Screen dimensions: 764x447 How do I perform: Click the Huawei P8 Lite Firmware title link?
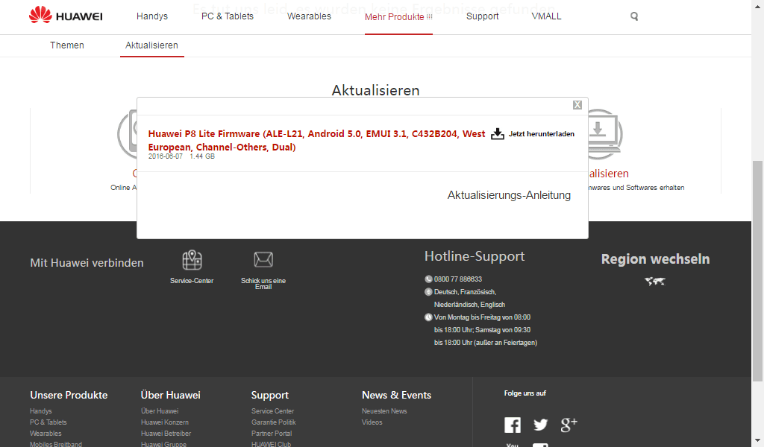tap(316, 140)
